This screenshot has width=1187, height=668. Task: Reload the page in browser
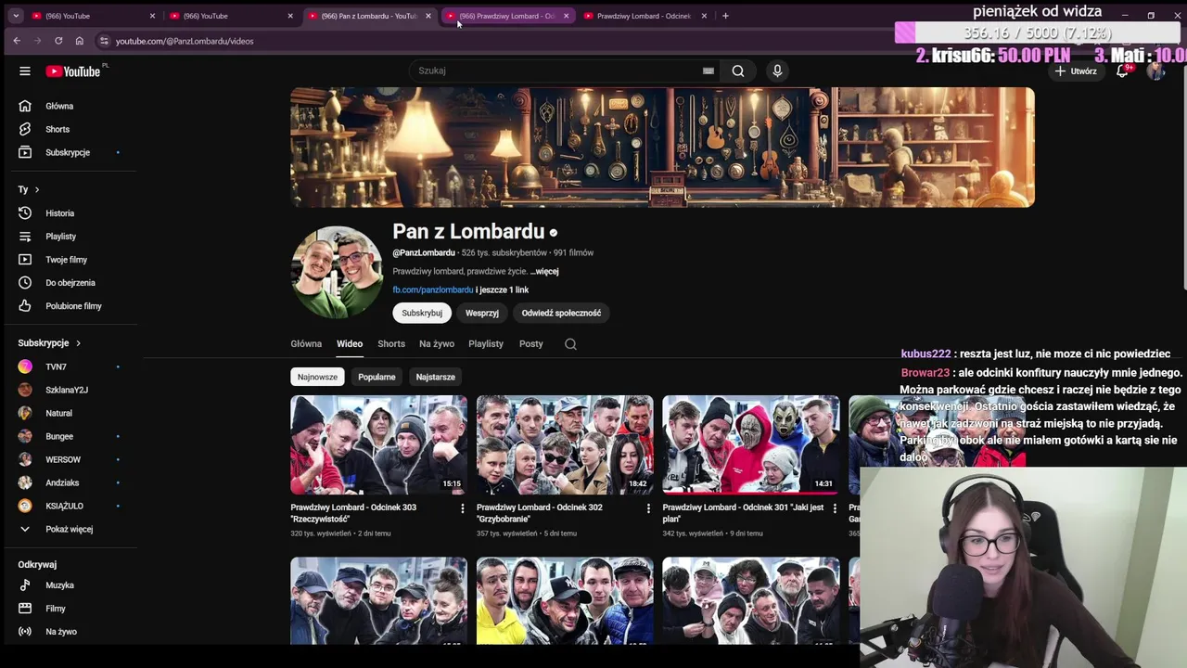point(58,41)
